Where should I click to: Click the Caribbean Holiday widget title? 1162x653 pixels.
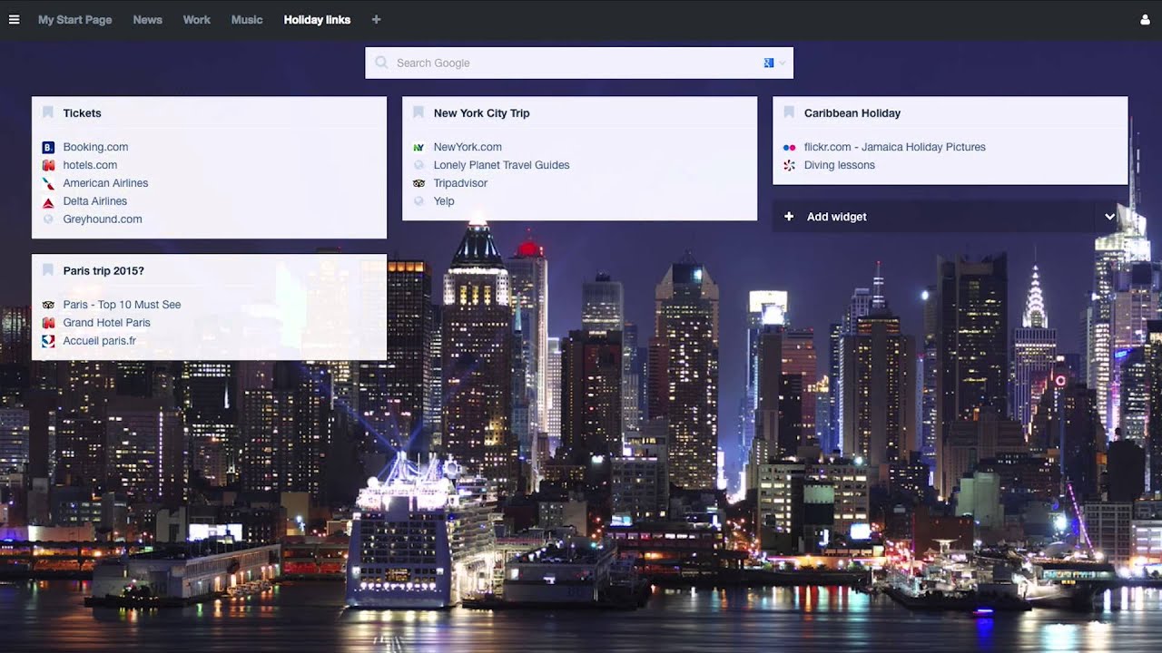point(852,113)
